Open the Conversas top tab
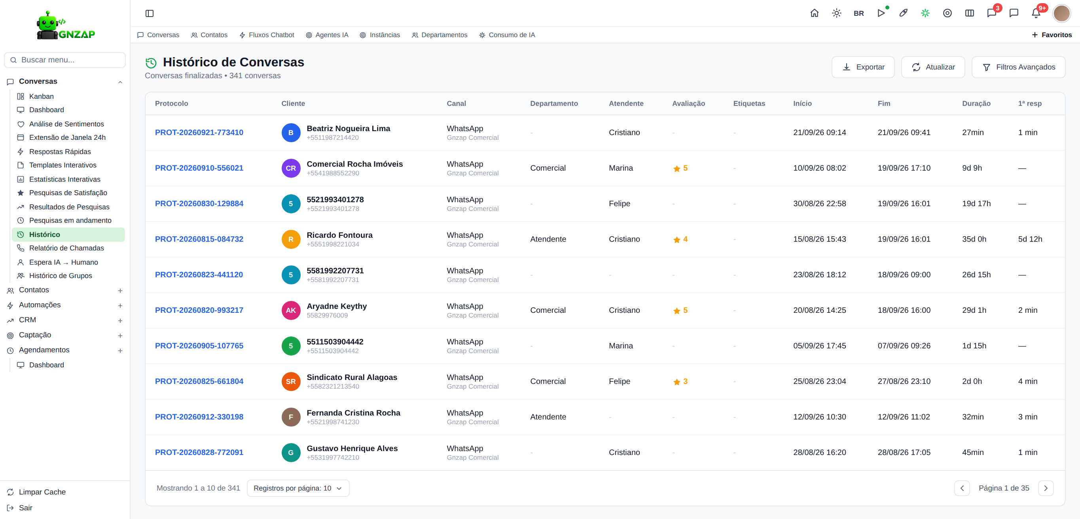This screenshot has width=1080, height=519. [x=158, y=35]
